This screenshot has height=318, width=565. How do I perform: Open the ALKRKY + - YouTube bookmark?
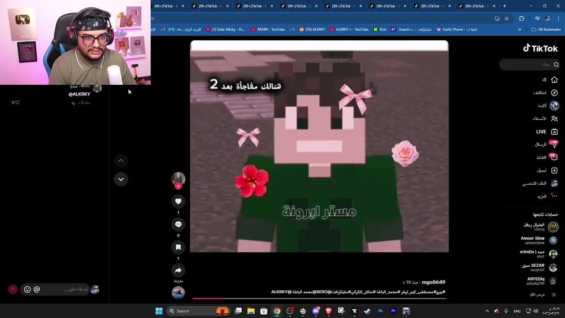(349, 30)
